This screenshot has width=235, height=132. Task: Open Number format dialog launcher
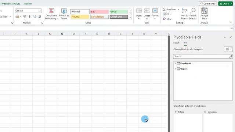41,23
